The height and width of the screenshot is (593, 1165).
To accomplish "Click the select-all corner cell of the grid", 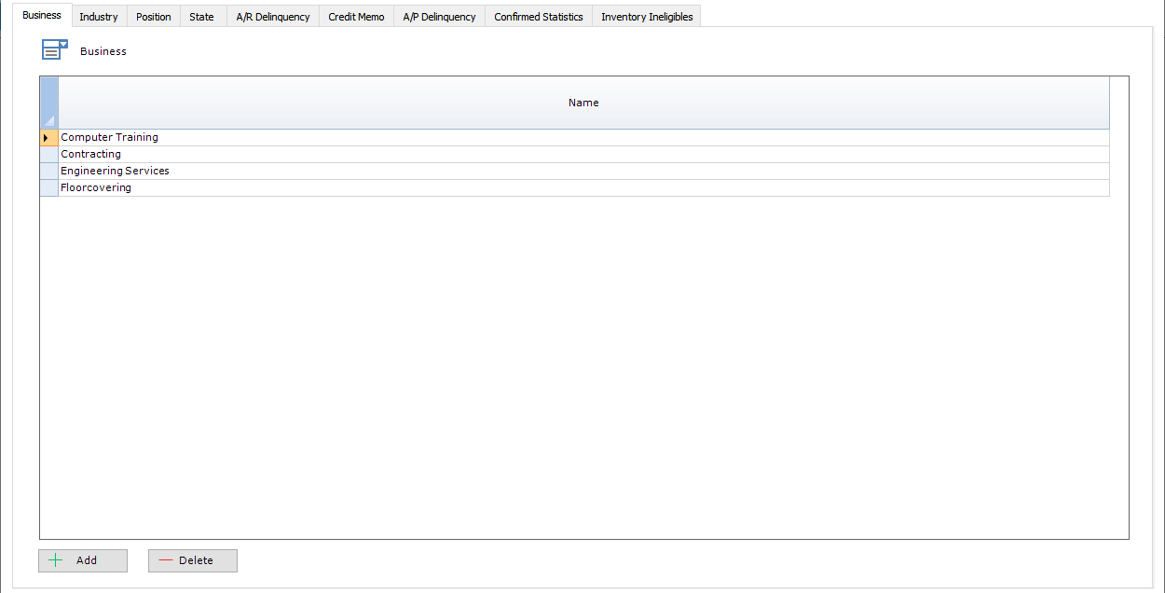I will click(x=48, y=103).
